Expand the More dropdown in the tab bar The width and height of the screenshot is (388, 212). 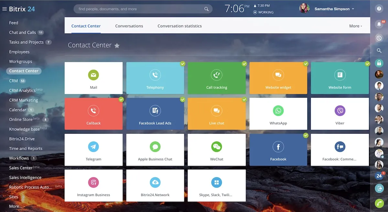point(356,26)
